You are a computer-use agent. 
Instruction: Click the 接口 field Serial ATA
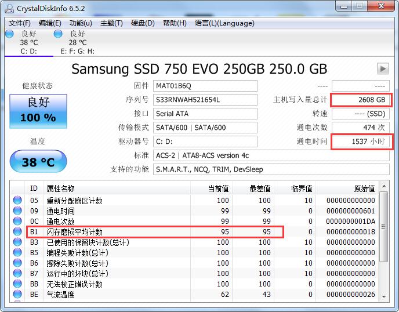tap(205, 114)
